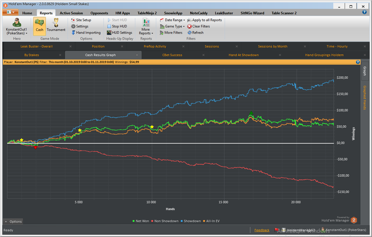Toggle All-In EV line in legend
Image resolution: width=372 pixels, height=237 pixels.
[x=211, y=221]
